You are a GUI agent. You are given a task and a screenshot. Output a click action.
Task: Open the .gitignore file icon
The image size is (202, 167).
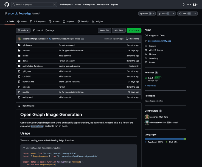pyautogui.click(x=19, y=71)
